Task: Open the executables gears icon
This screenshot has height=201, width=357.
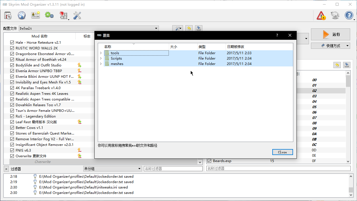Action: (49, 15)
